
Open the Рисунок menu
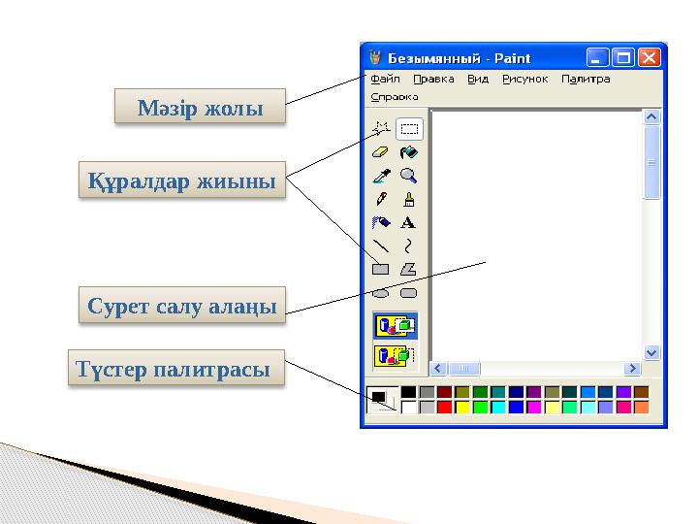point(525,79)
